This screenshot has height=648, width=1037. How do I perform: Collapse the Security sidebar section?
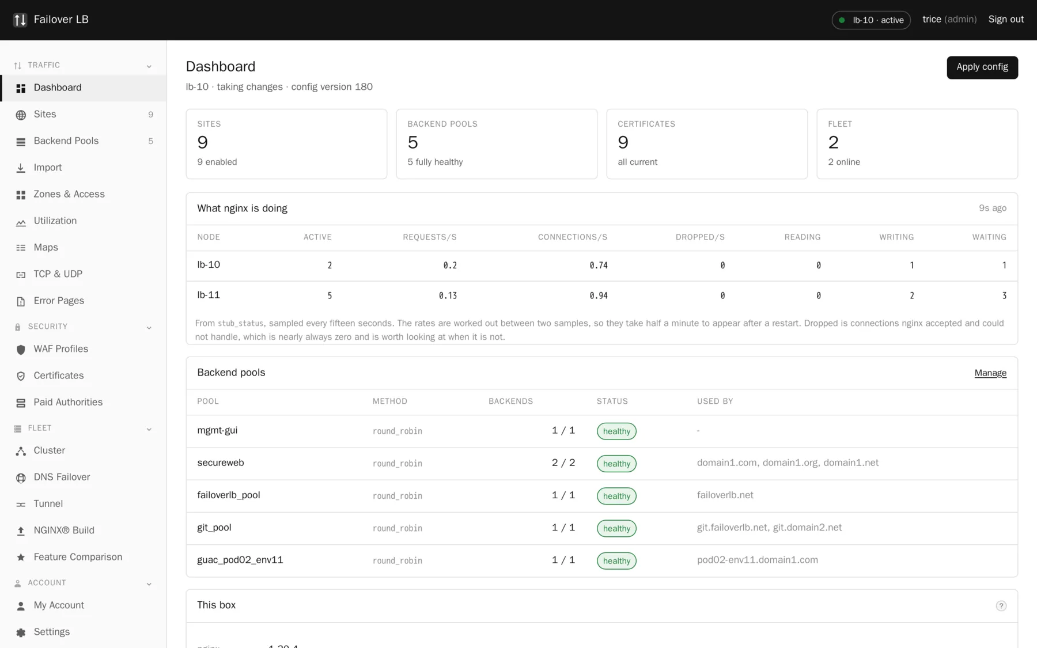pyautogui.click(x=149, y=328)
